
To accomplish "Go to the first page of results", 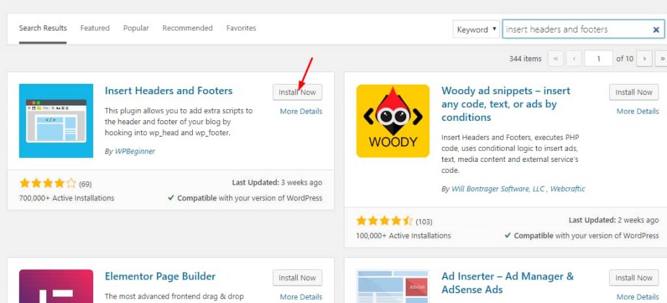I will coord(556,59).
